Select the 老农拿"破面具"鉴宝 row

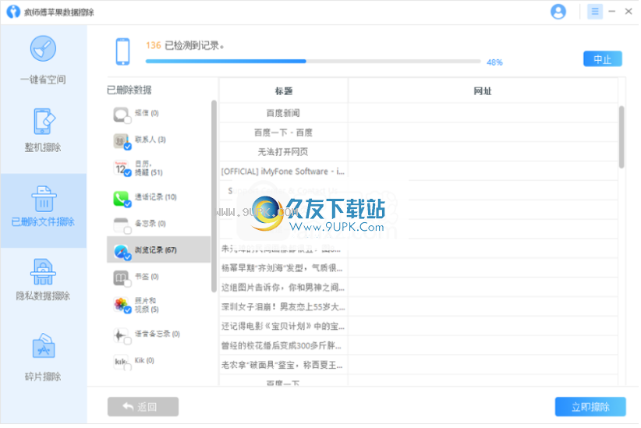[420, 366]
